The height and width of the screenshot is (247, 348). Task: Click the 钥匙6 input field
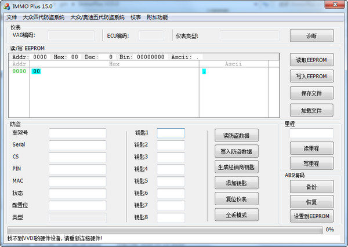click(171, 194)
